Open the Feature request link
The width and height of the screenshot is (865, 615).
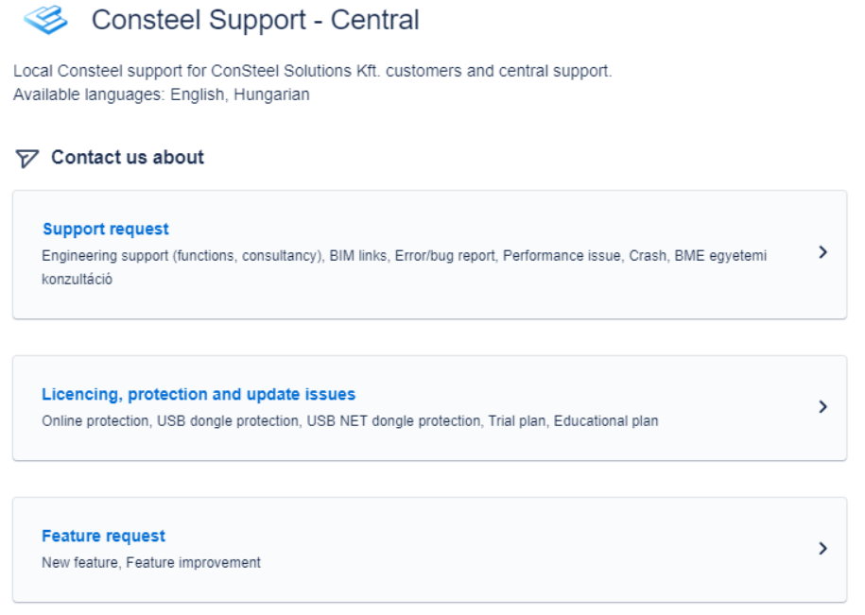[104, 536]
